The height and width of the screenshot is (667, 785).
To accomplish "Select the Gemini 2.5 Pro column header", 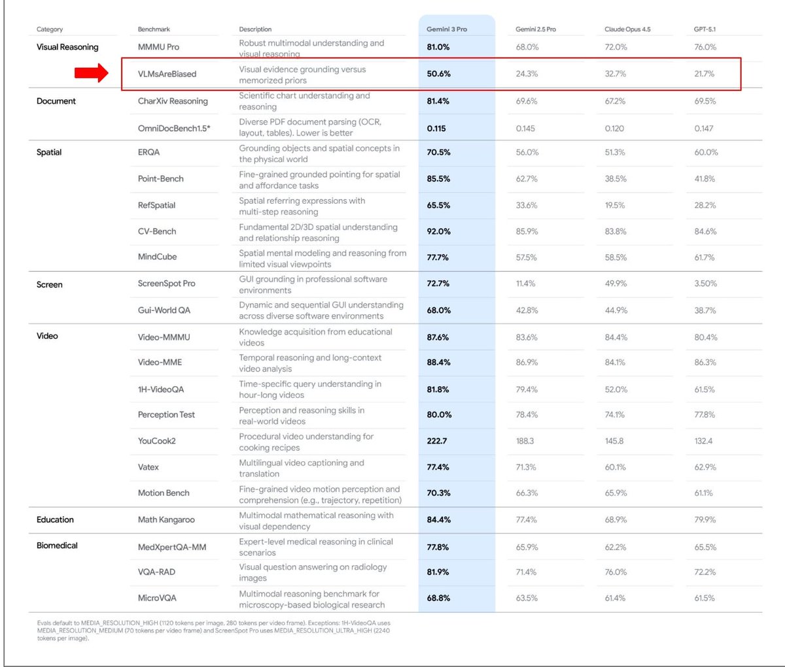I will tap(536, 29).
